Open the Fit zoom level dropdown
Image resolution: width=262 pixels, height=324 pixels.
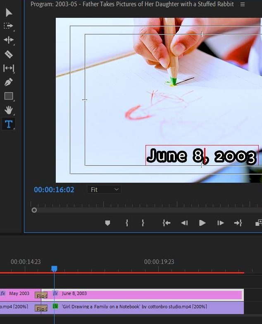(104, 189)
